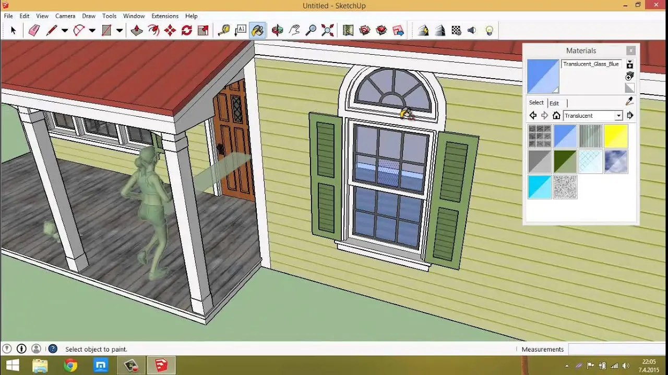Click the Create Material button
This screenshot has width=668, height=375.
pyautogui.click(x=630, y=77)
